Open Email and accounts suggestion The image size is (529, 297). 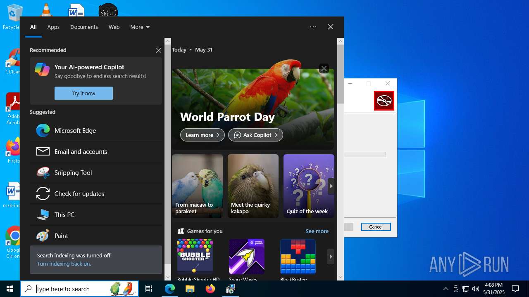coord(96,151)
